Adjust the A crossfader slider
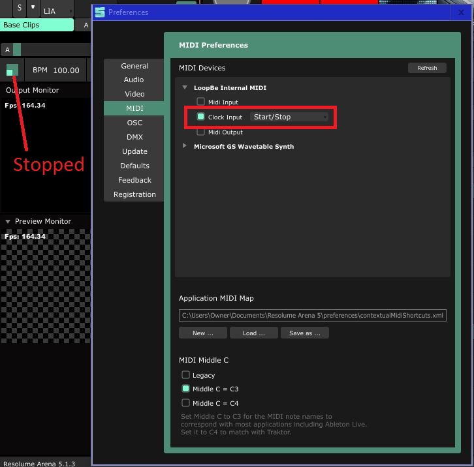474x467 pixels. (16, 50)
